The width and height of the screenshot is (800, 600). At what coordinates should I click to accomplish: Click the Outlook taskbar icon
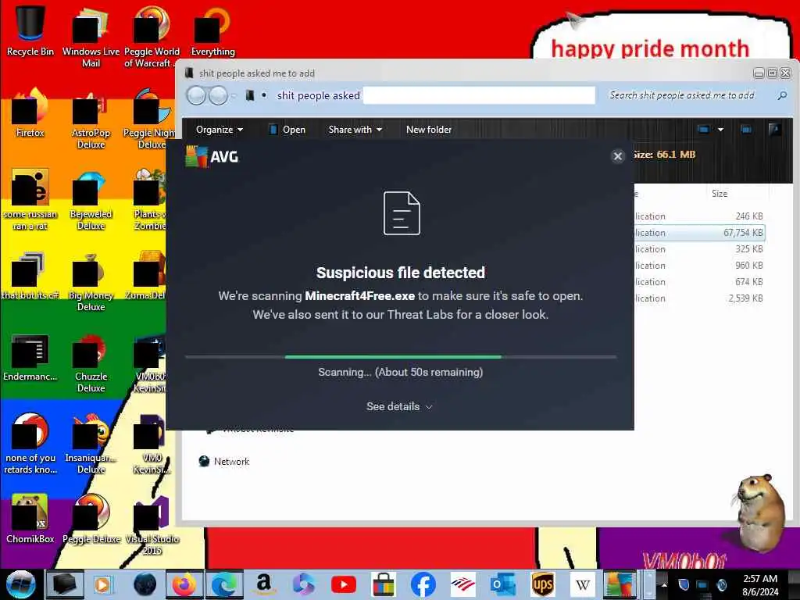502,584
